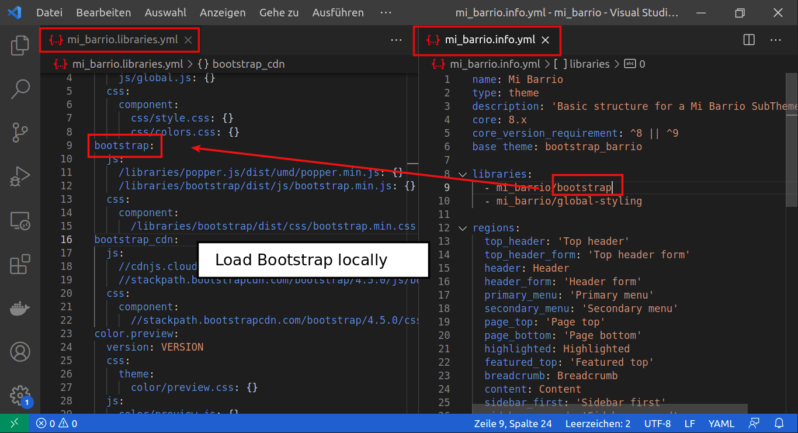Open the Remote Explorer view

[20, 220]
